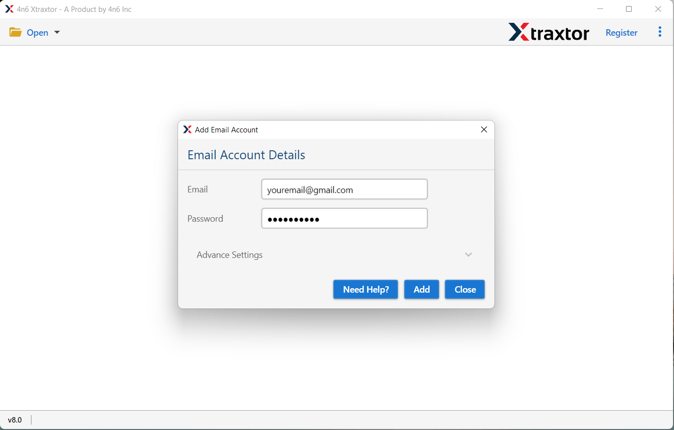674x430 pixels.
Task: Open the three-dot overflow menu
Action: (660, 31)
